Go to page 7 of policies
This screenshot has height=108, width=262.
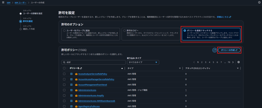221,62
